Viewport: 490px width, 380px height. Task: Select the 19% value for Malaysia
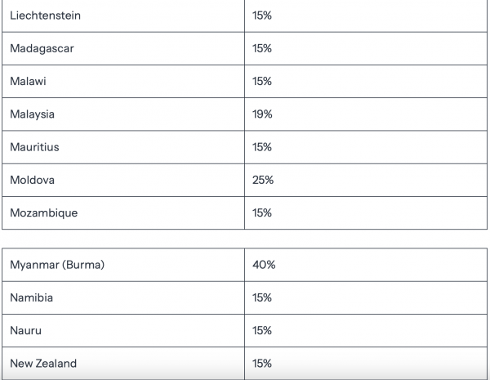[x=262, y=114]
